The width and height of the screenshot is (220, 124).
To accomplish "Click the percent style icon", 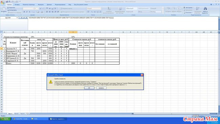I will pos(92,12).
